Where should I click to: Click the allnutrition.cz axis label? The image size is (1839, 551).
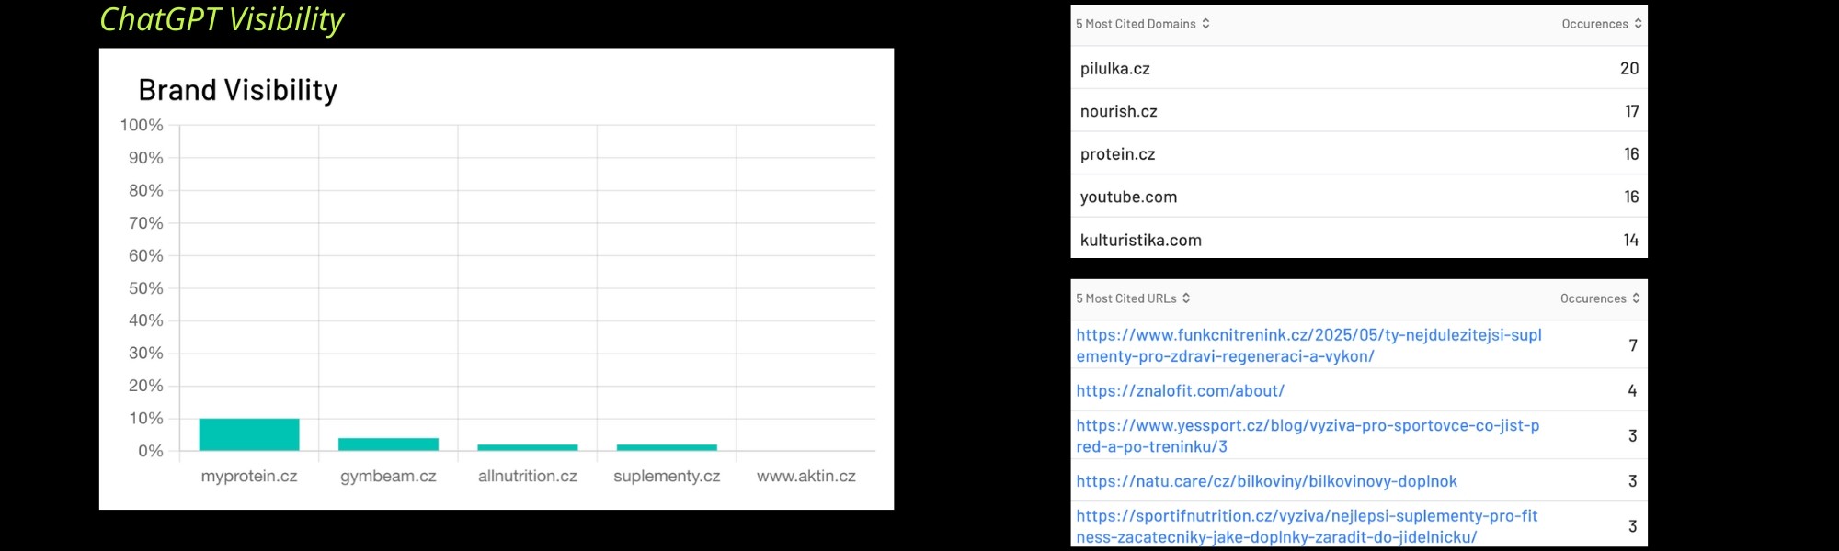pyautogui.click(x=528, y=476)
